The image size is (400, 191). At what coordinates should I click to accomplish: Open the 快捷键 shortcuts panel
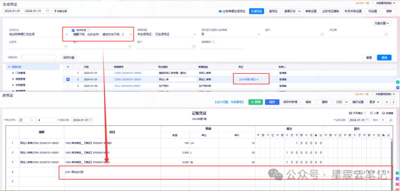pos(387,113)
